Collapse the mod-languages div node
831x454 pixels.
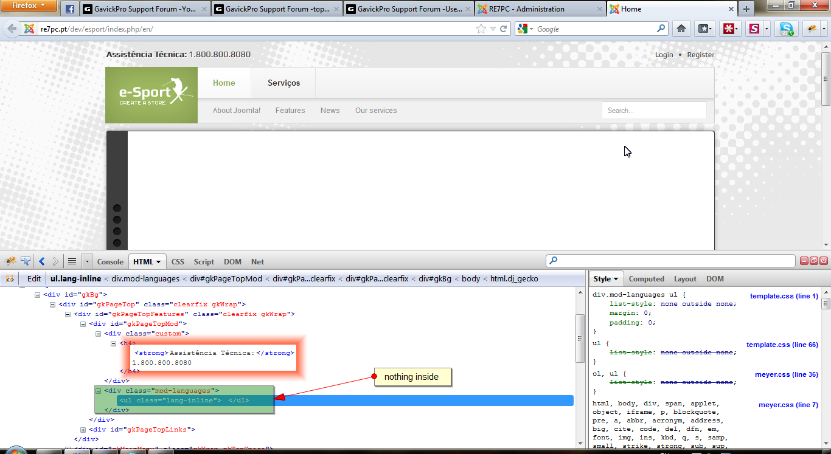click(99, 391)
